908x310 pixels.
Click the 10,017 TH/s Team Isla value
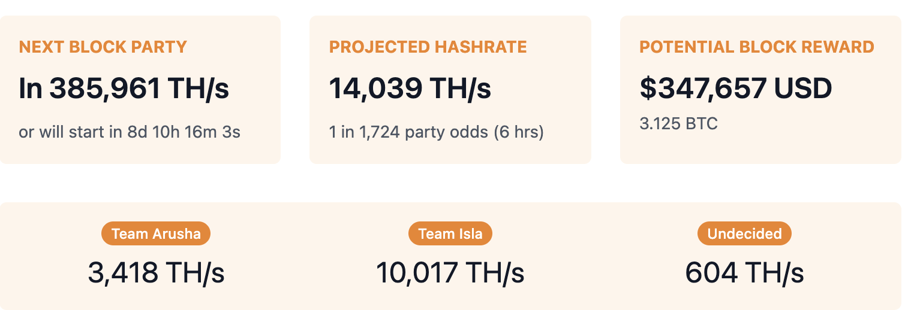(x=450, y=273)
